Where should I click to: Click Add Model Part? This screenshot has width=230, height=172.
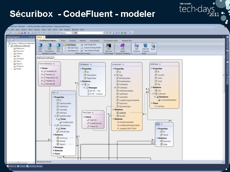click(88, 45)
